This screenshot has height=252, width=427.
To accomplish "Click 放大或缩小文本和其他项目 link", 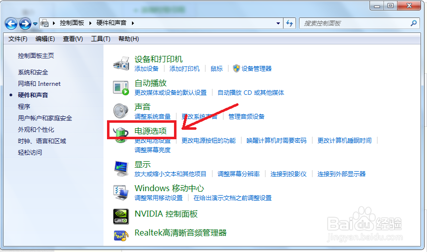I will pyautogui.click(x=170, y=174).
